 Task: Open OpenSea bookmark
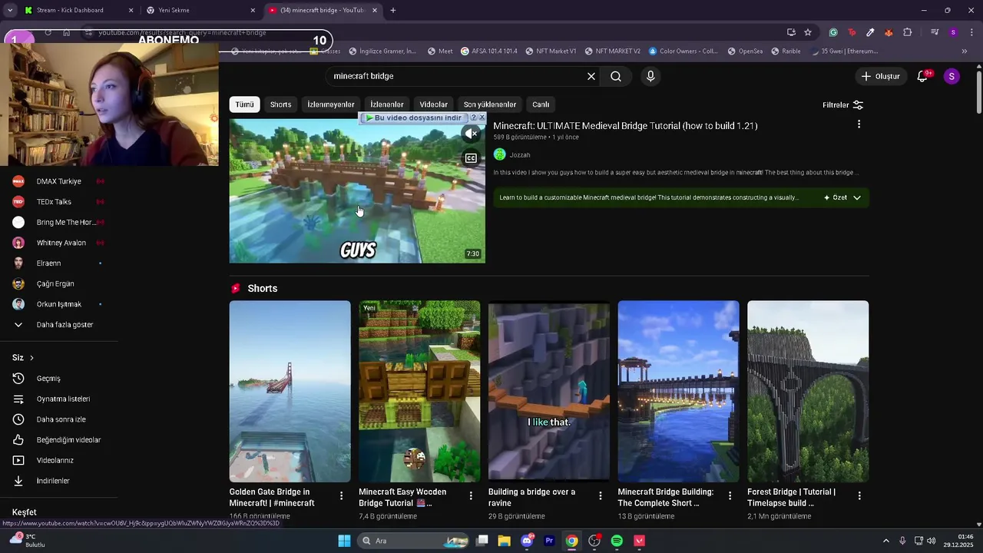[x=745, y=51]
